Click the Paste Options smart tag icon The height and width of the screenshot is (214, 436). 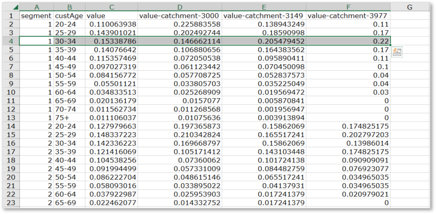397,52
